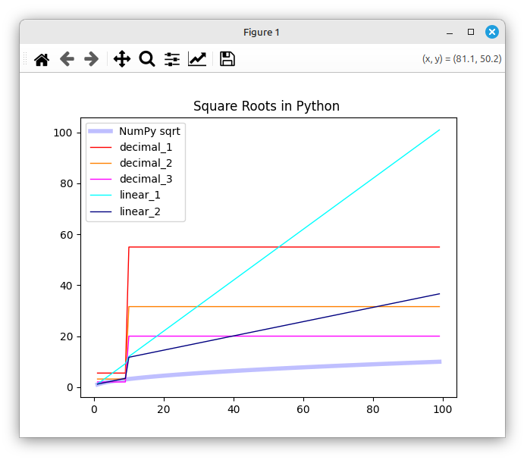Screen dimensions: 527x460
Task: Minimize the Figure 1 window
Action: click(450, 32)
